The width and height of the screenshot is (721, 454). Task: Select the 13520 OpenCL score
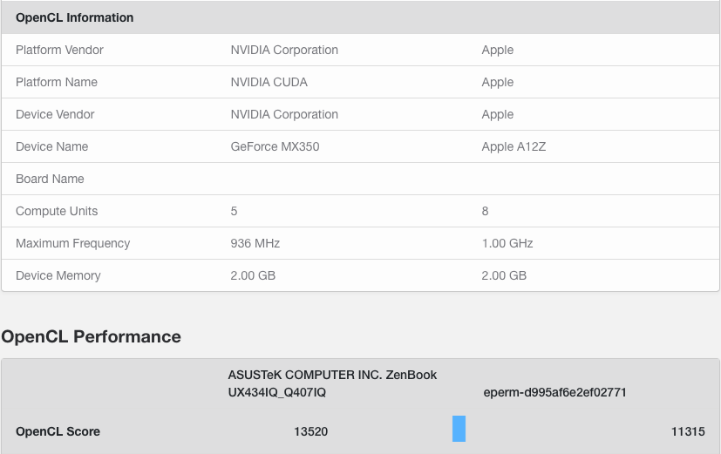311,431
